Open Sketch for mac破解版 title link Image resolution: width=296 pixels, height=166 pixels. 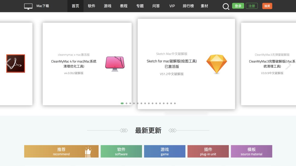(172, 64)
